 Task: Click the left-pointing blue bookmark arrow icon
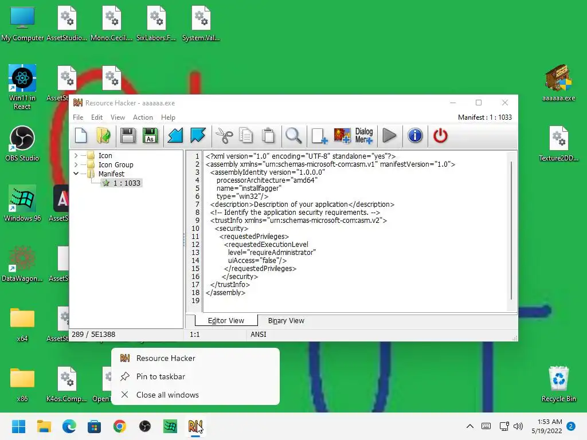[175, 135]
